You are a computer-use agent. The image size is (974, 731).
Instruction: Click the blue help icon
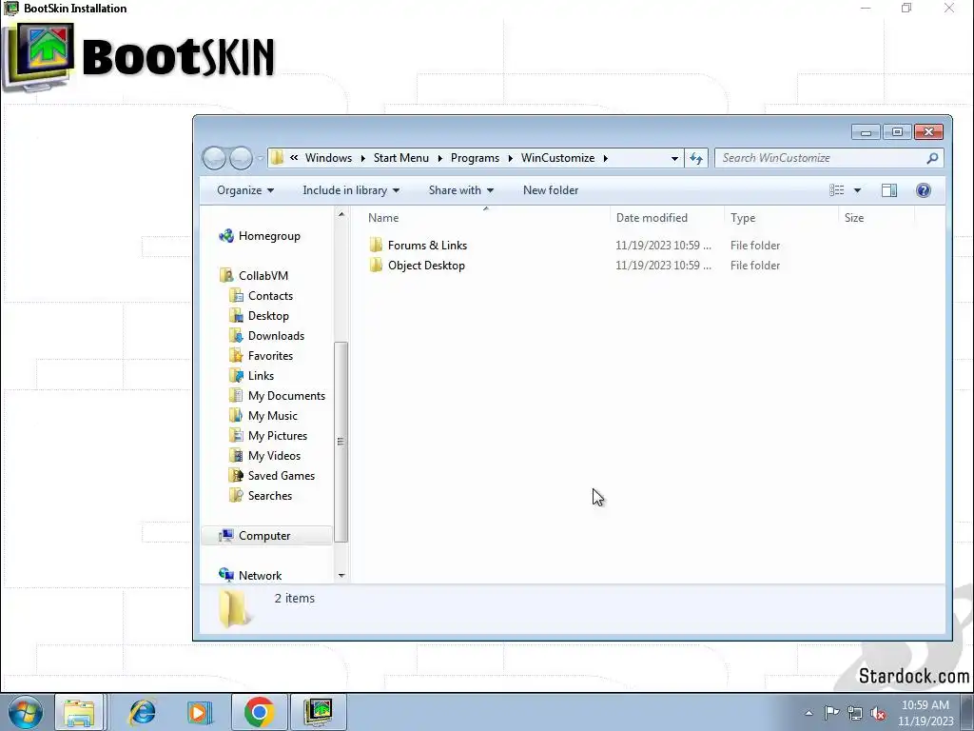[923, 190]
